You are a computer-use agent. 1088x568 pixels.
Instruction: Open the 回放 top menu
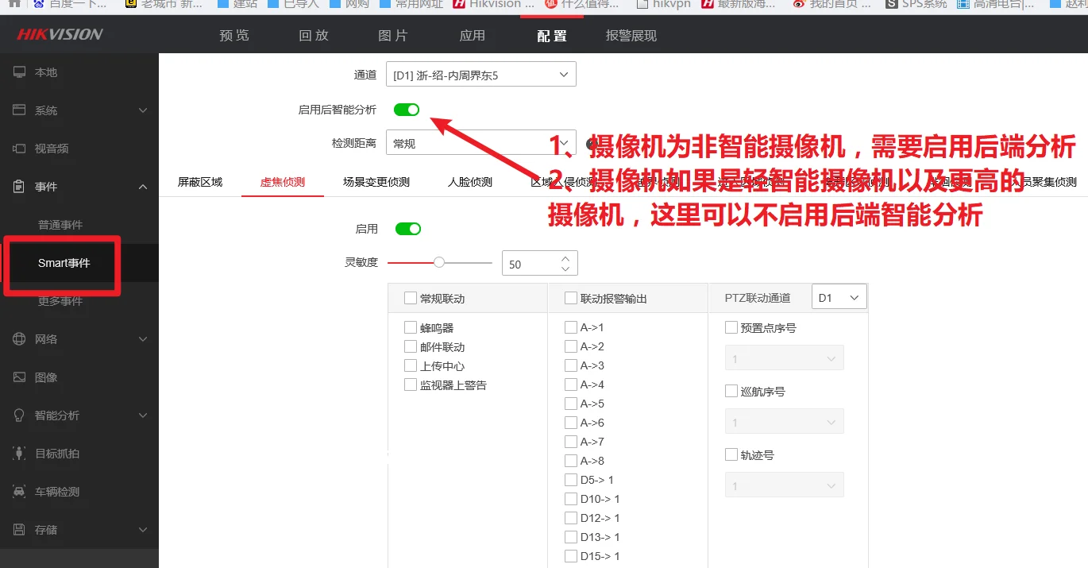coord(314,36)
